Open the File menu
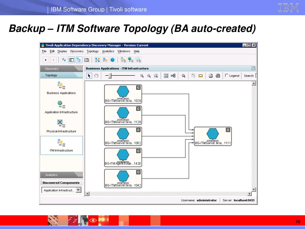 point(44,51)
